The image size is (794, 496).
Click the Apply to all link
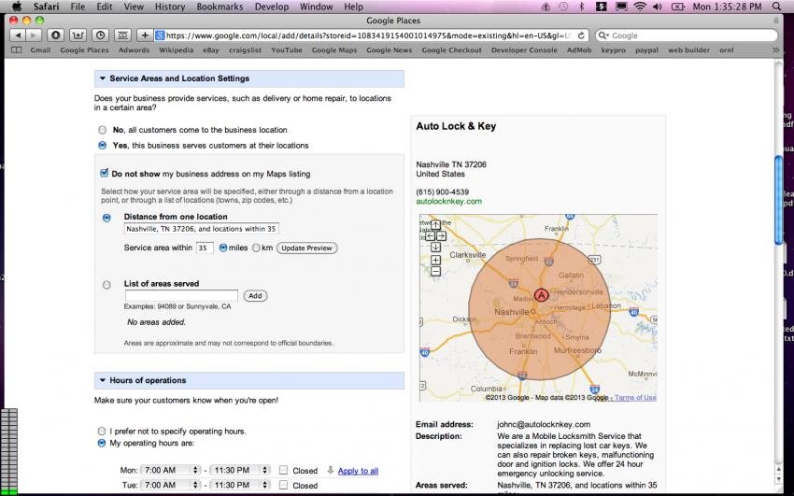pyautogui.click(x=358, y=471)
